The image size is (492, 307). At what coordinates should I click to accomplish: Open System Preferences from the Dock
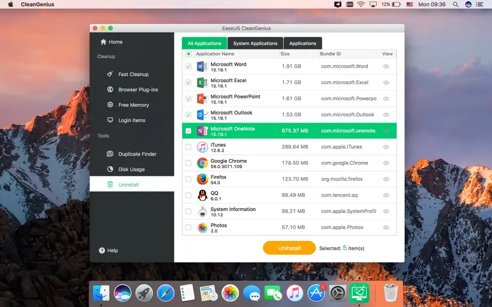338,293
